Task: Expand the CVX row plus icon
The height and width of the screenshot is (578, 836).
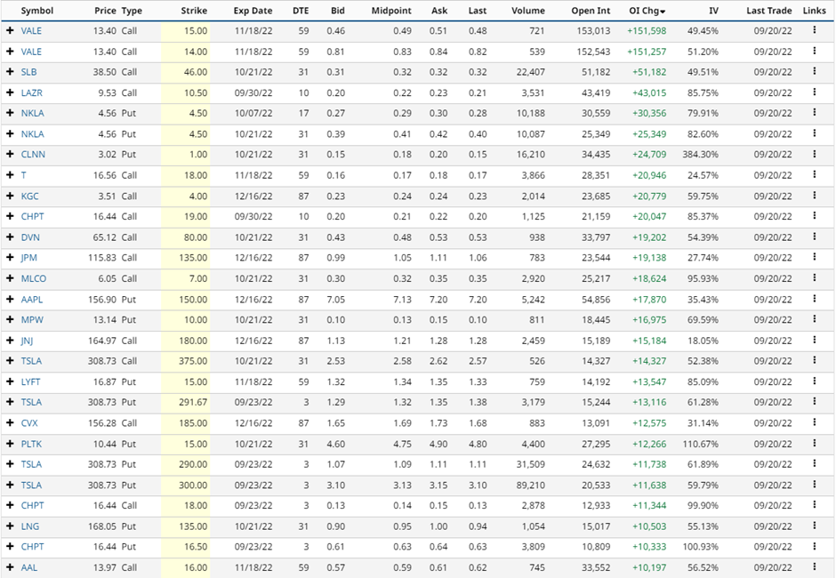Action: 10,423
